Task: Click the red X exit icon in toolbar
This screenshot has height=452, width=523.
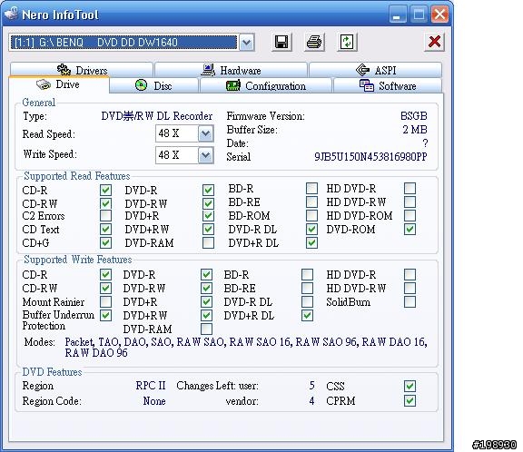Action: [x=434, y=43]
